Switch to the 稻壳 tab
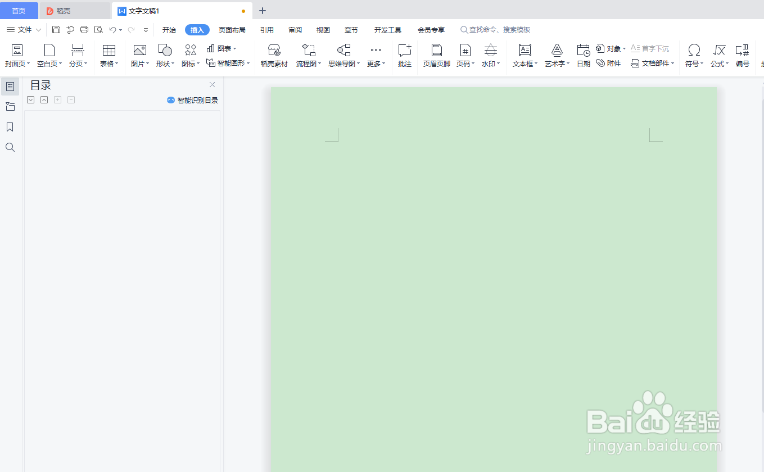Screen dimensions: 764x472 [x=75, y=11]
